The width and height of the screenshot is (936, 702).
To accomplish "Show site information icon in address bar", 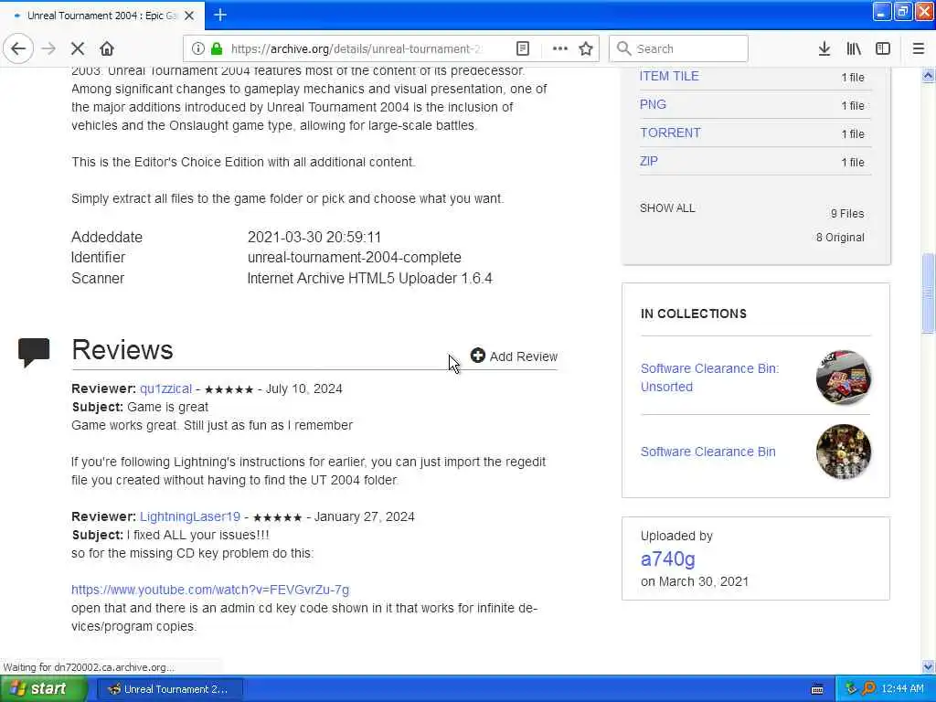I will [x=198, y=48].
